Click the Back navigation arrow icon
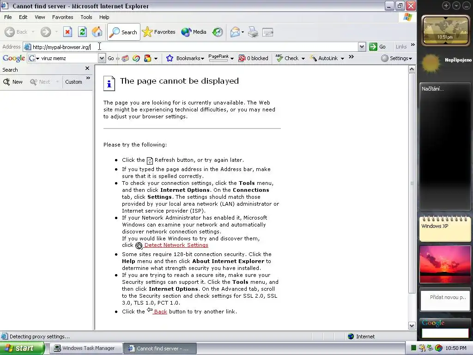473x355 pixels. (10, 32)
